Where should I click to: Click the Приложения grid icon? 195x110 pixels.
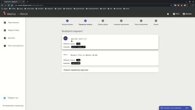click(x=5, y=23)
